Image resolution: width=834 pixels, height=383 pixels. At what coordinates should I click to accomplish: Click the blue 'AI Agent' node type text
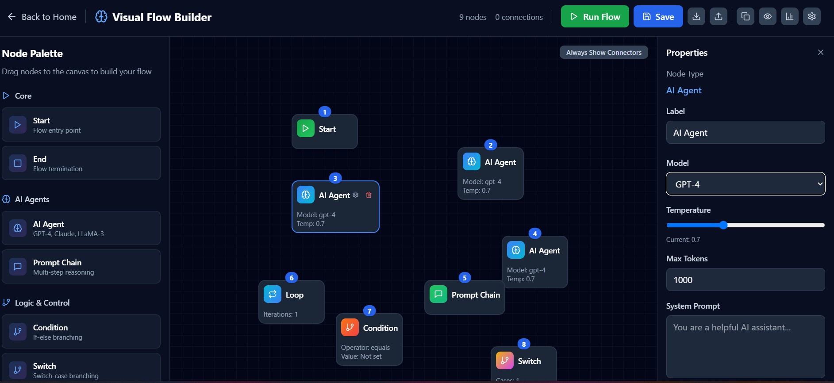(684, 90)
